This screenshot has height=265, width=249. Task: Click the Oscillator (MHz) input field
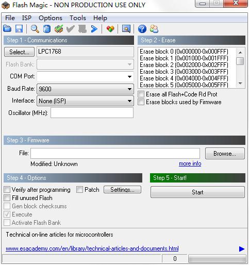pos(92,113)
